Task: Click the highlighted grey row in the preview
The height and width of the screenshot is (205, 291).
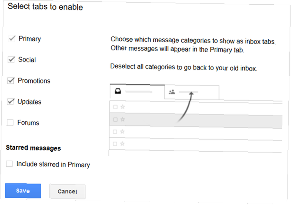Action: coord(196,120)
